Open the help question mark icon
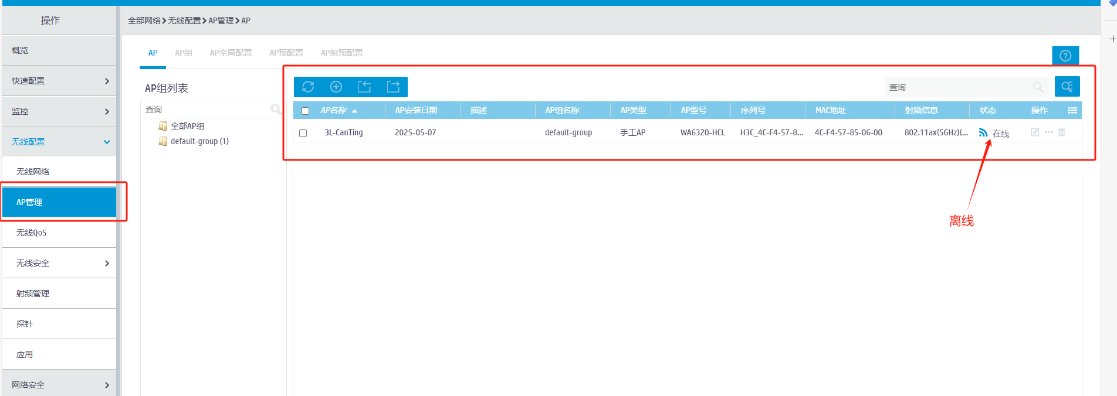 click(1065, 55)
